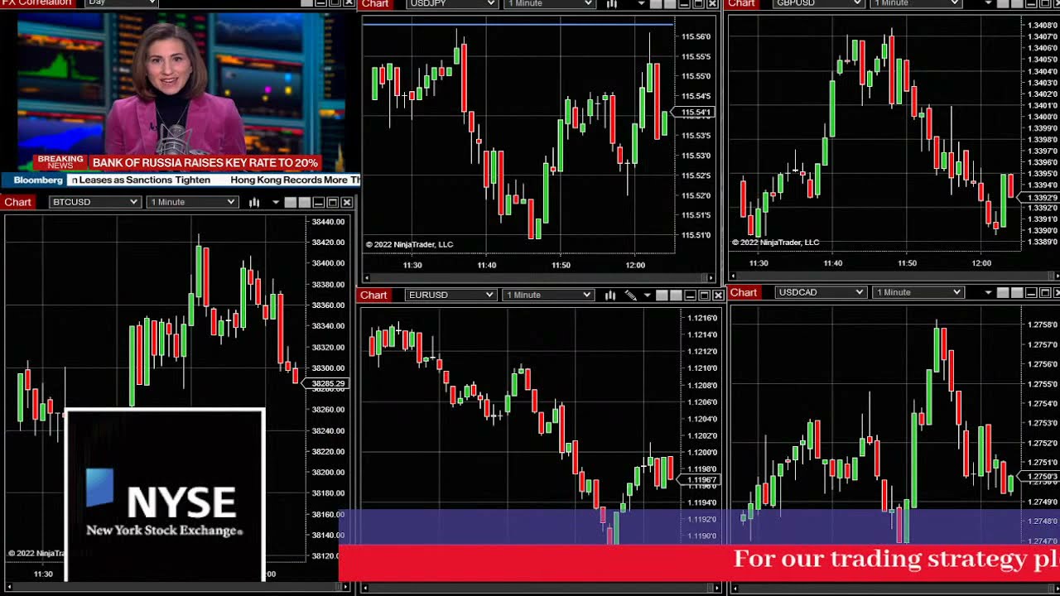
Task: Click the BTCUSD current price marker 38285.29
Action: [329, 383]
